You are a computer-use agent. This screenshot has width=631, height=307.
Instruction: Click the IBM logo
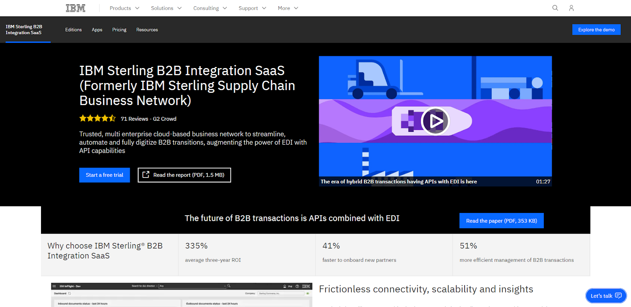click(75, 8)
